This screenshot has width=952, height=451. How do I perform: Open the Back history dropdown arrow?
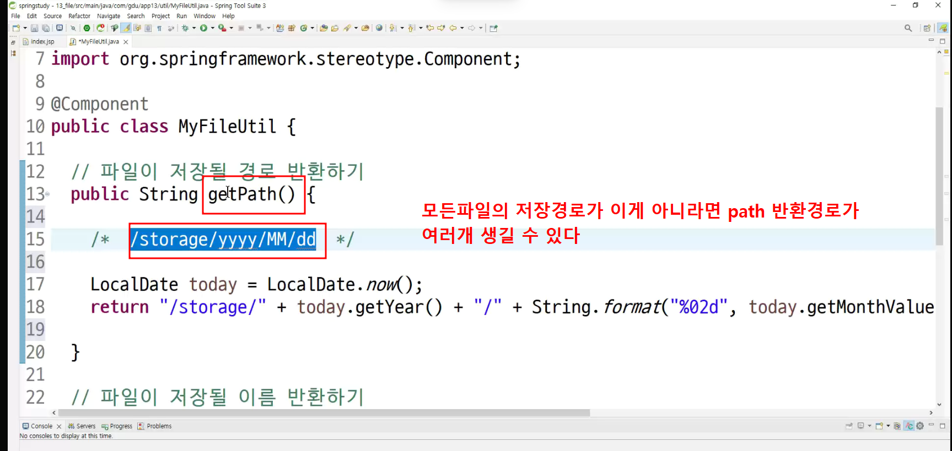tap(462, 28)
